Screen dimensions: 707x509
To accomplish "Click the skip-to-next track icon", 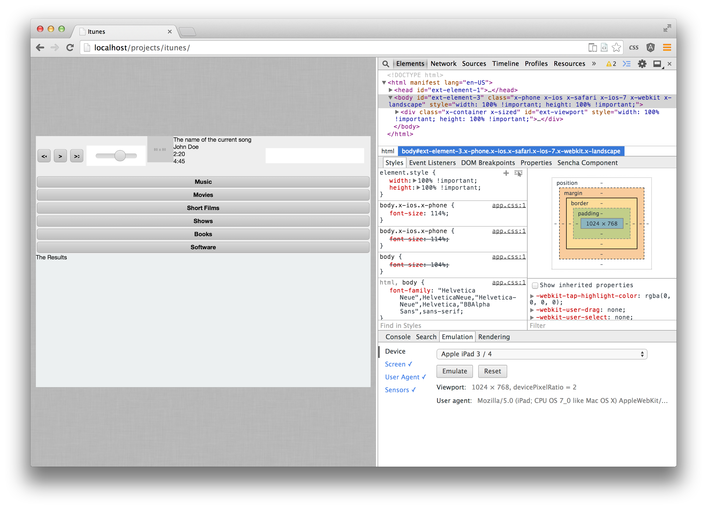I will click(x=77, y=155).
